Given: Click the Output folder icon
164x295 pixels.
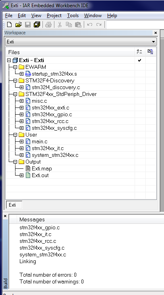Looking at the screenshot, I should click(21, 162).
